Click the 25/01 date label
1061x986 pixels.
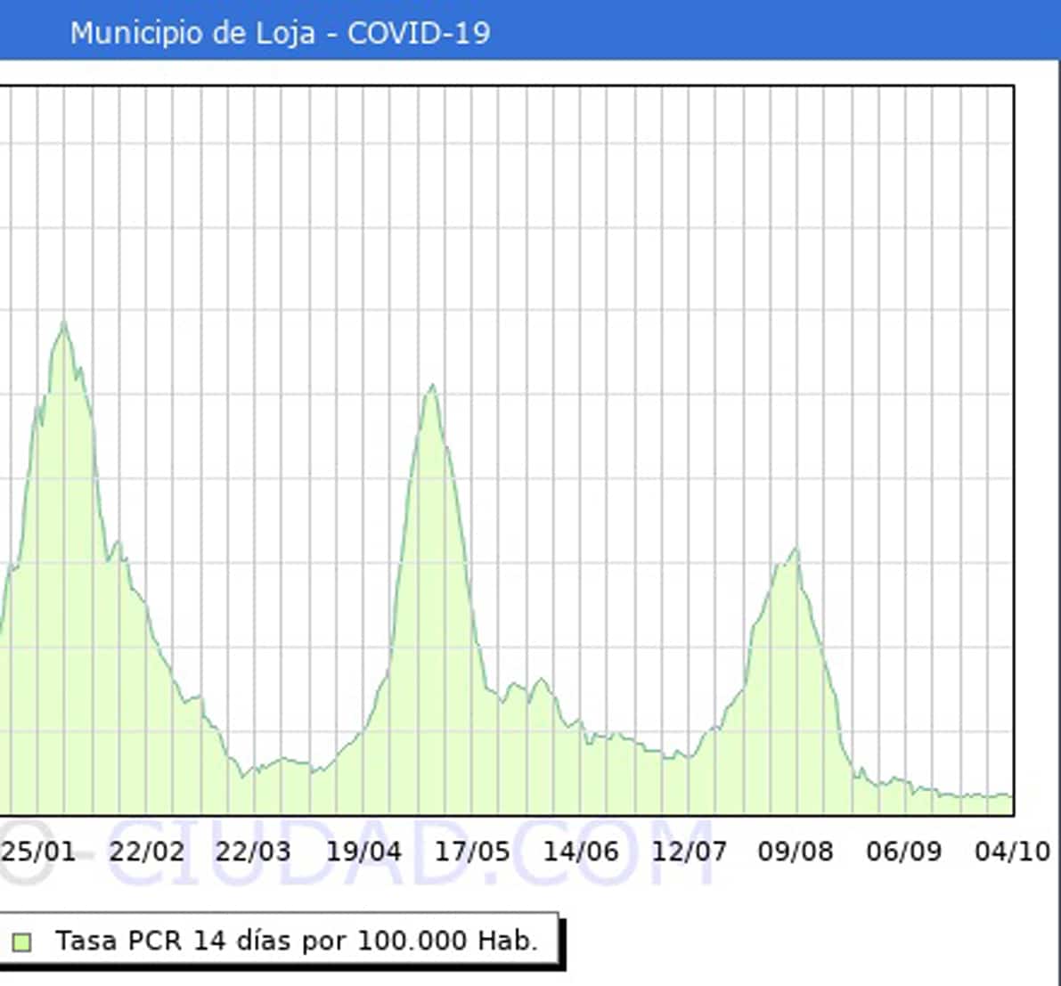coord(38,852)
